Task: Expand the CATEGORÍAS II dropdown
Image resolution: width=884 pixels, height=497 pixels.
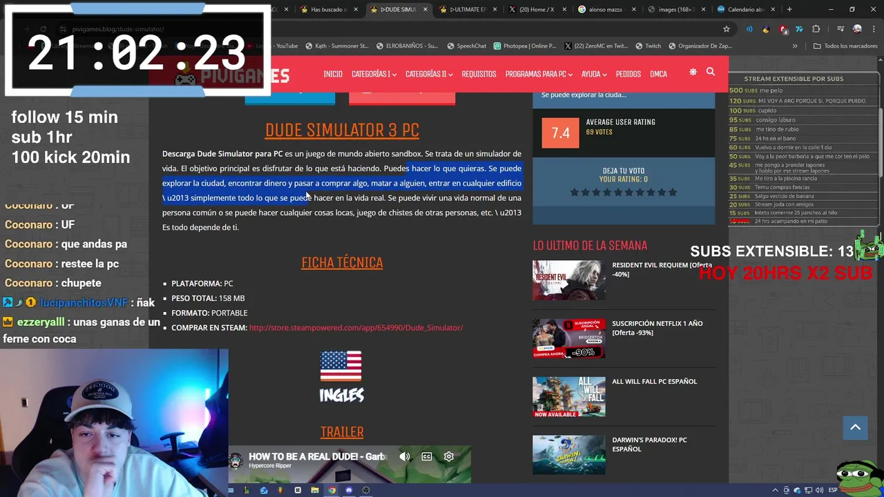Action: pos(429,74)
